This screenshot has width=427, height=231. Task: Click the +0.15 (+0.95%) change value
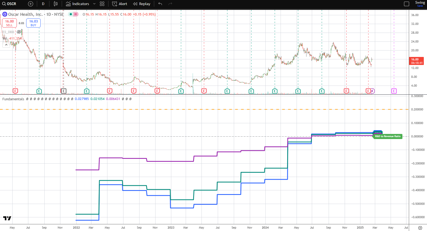[144, 14]
